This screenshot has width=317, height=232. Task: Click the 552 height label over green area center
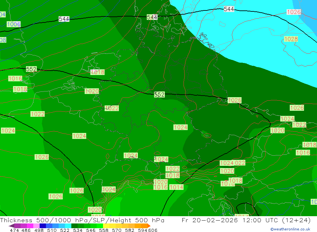tap(159, 94)
